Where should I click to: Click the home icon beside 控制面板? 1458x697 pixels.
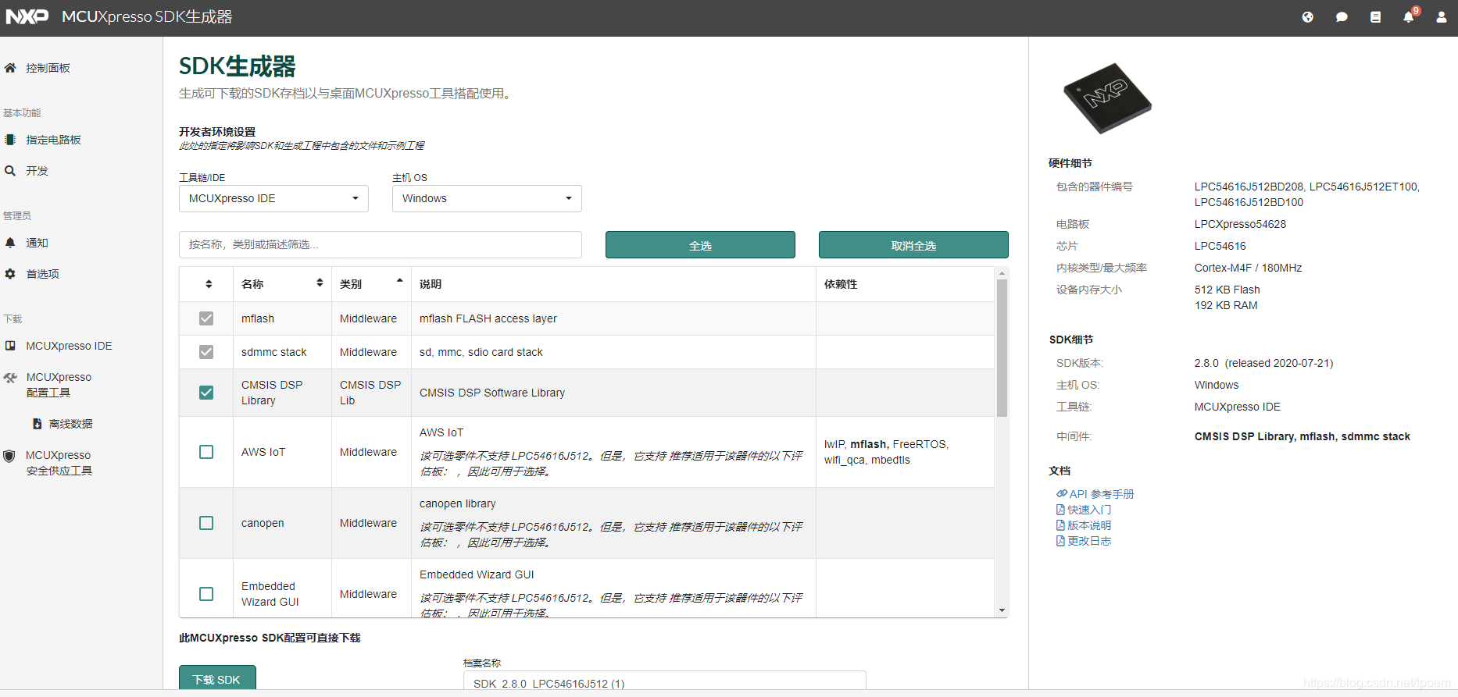10,68
